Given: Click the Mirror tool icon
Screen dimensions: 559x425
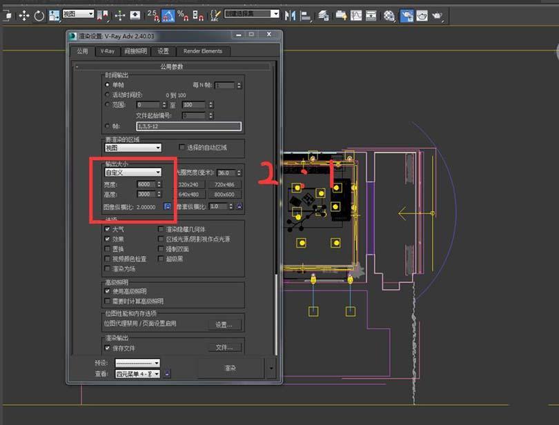Looking at the screenshot, I should point(291,14).
